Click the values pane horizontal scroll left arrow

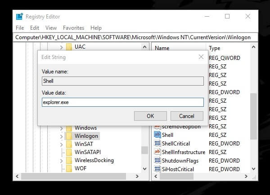[x=156, y=176]
